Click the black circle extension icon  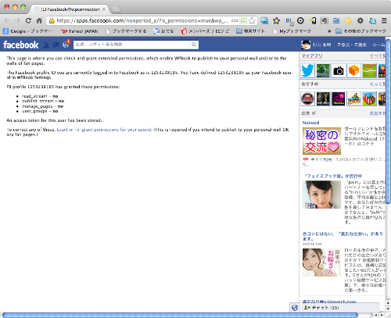click(300, 20)
